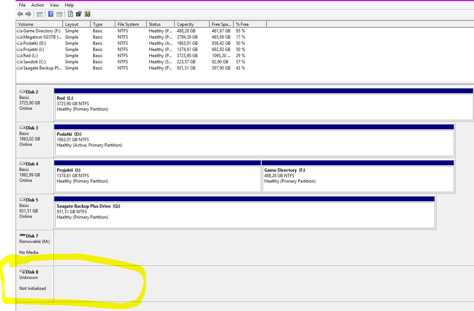Click the Disk 5 drive icon
Viewport: 474px width, 311px height.
22,200
